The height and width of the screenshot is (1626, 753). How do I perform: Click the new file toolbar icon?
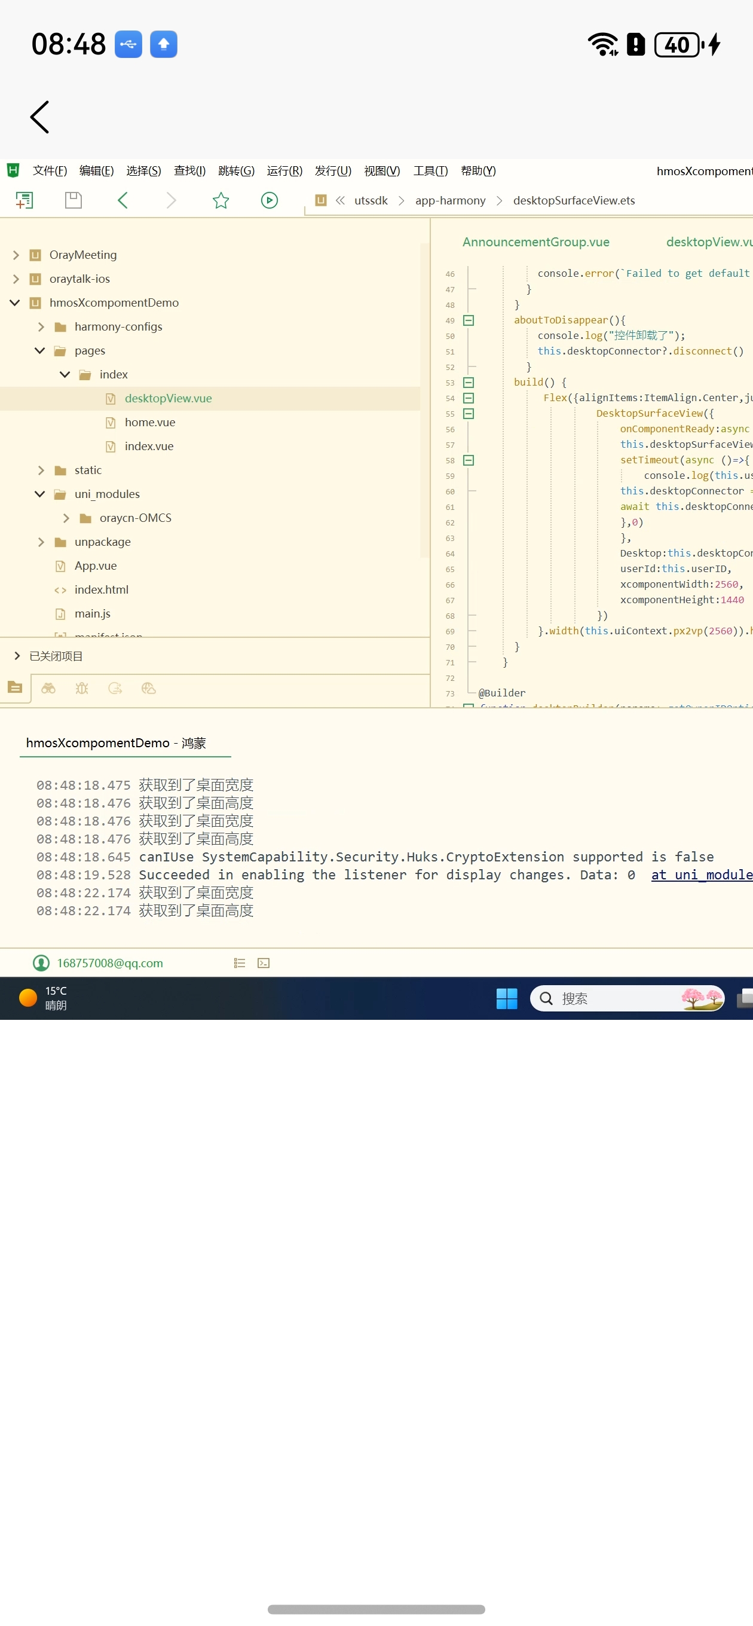click(24, 201)
